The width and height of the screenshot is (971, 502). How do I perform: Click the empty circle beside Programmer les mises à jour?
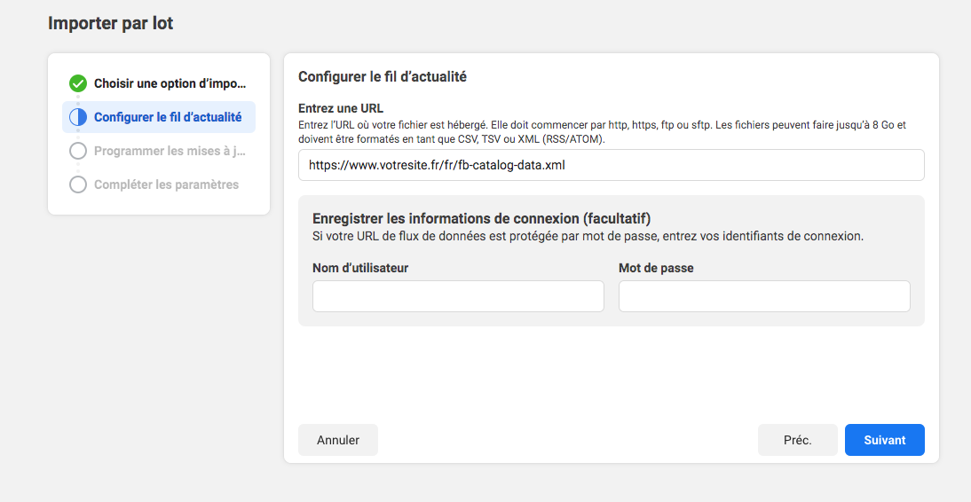(x=78, y=151)
